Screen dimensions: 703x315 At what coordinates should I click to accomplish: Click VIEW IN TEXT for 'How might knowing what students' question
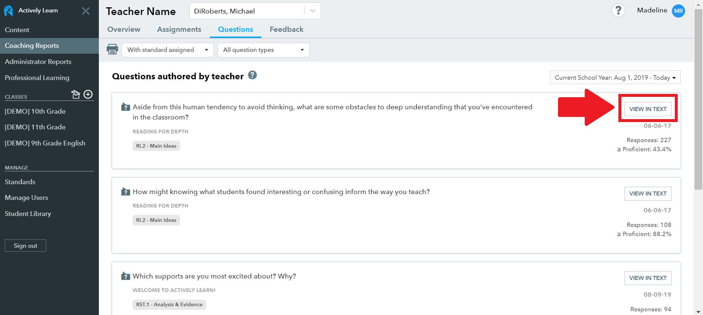coord(648,193)
